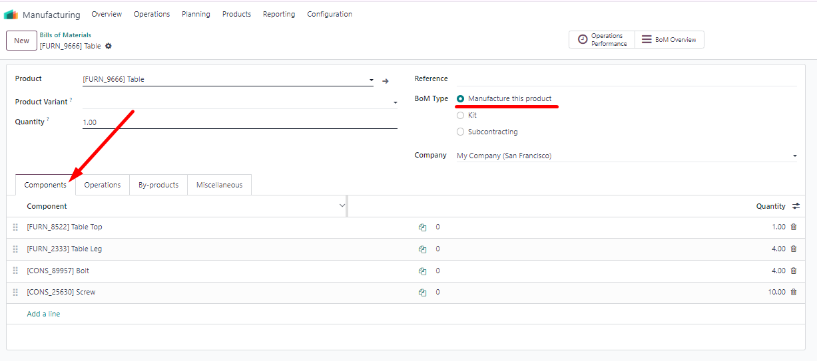This screenshot has height=361, width=817.
Task: Expand the Product dropdown arrow
Action: click(372, 80)
